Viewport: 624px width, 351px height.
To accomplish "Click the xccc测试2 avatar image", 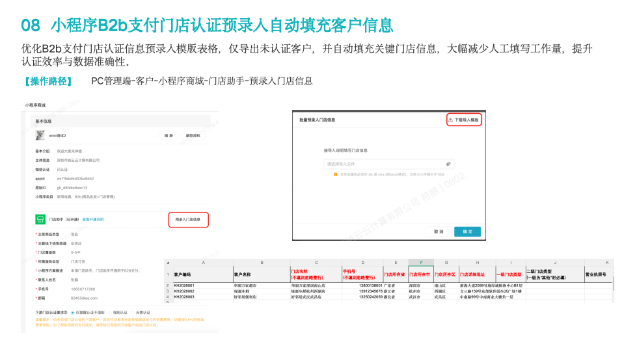I will point(40,136).
